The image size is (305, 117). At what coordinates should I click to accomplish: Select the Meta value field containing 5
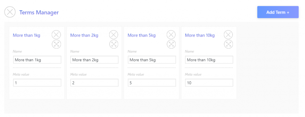[x=152, y=83]
